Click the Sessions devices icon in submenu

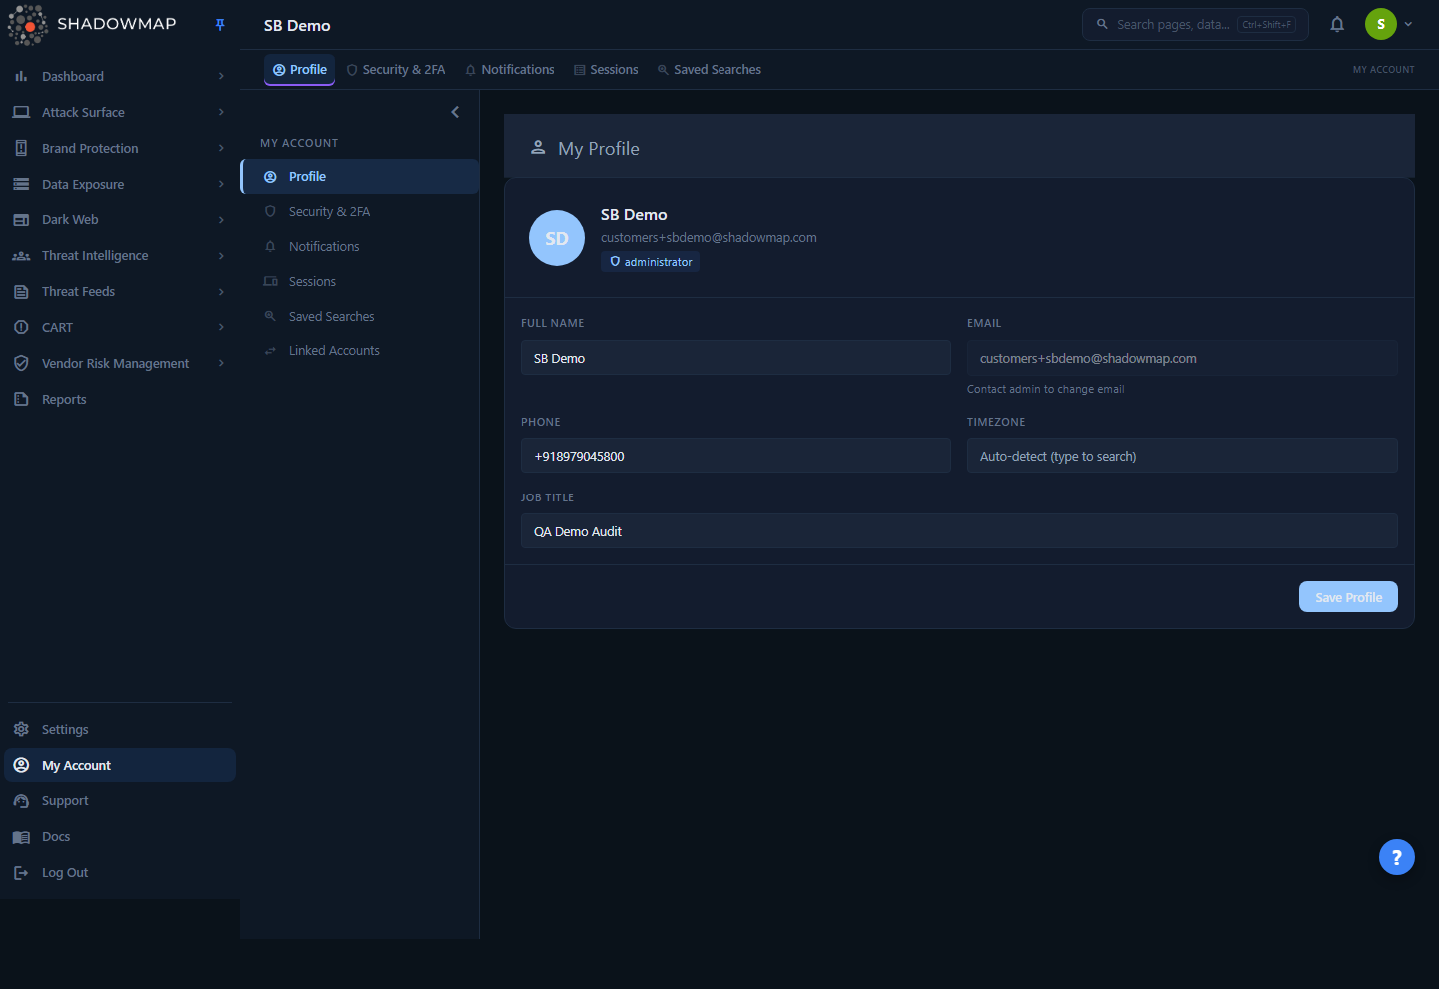[270, 282]
